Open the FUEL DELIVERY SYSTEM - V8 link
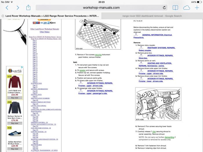 (x=41, y=128)
